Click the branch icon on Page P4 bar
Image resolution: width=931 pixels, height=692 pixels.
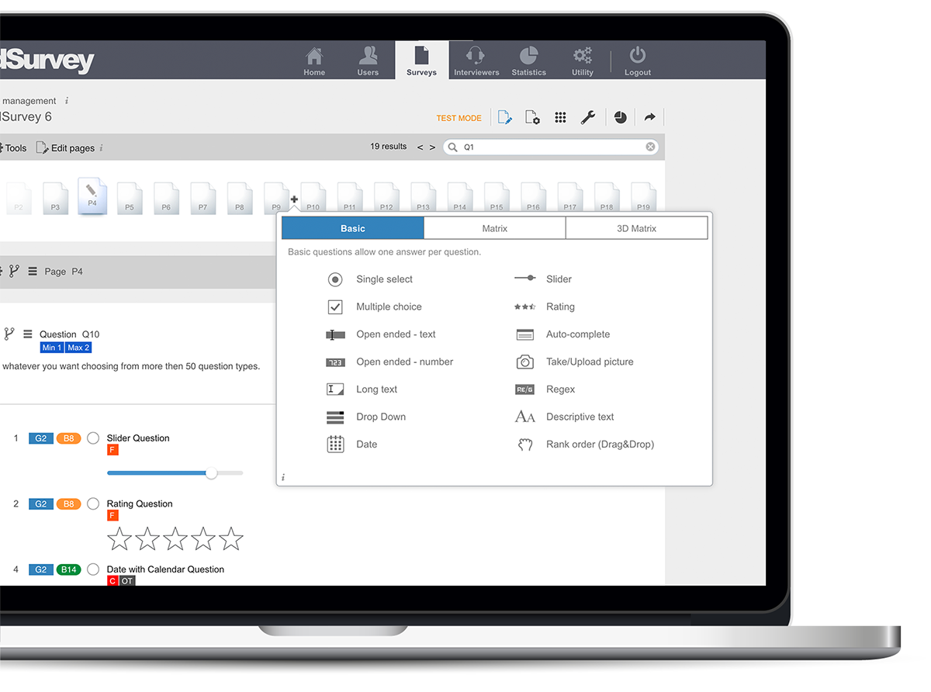[x=14, y=271]
